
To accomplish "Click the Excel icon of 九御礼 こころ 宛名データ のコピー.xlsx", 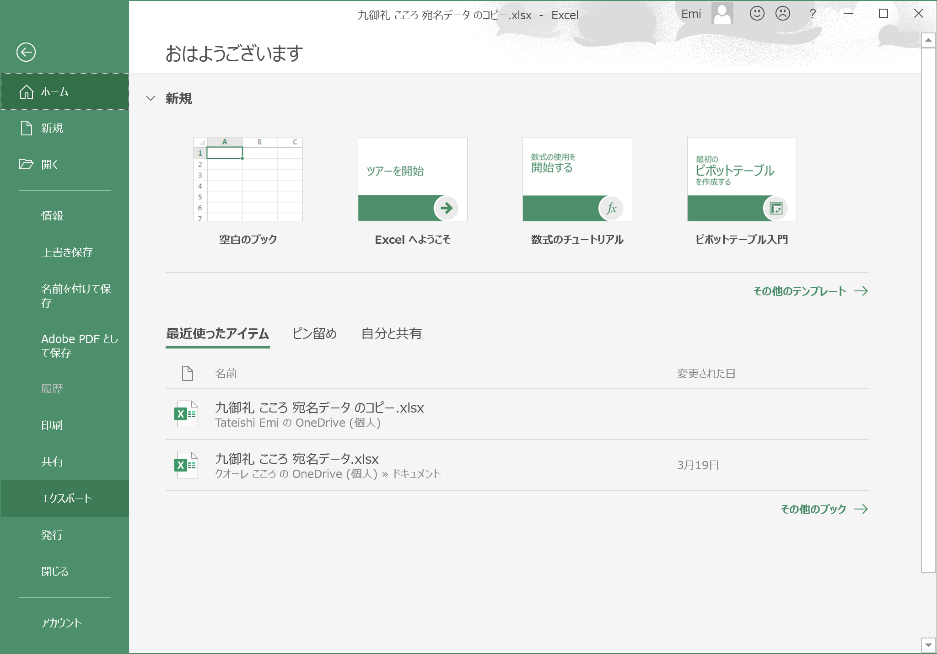I will coord(186,414).
